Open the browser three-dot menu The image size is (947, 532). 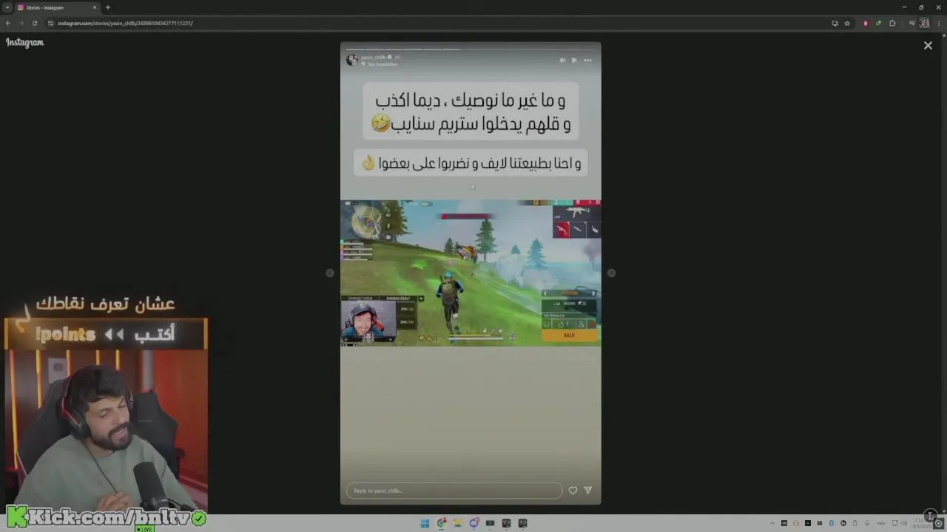[x=940, y=23]
